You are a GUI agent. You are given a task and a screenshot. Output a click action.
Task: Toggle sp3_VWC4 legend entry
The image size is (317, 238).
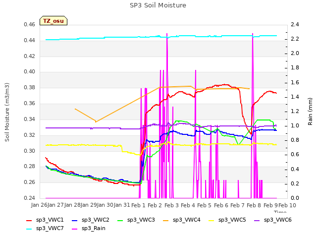(x=182, y=220)
